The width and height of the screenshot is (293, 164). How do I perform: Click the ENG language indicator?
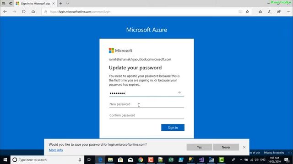point(263,160)
